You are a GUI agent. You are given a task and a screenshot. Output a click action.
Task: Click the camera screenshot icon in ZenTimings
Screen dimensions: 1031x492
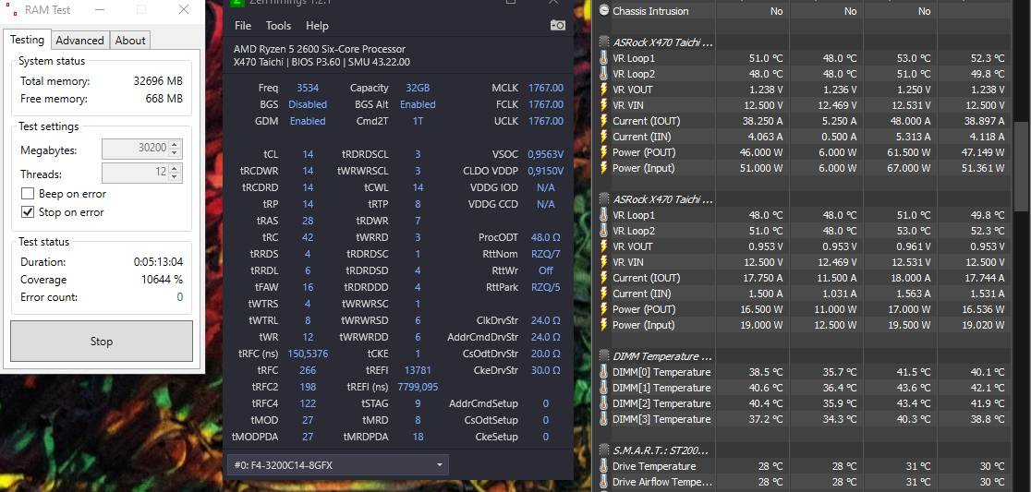[x=558, y=25]
